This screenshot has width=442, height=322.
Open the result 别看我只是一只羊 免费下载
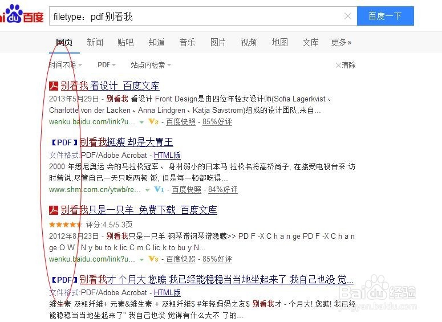139,210
